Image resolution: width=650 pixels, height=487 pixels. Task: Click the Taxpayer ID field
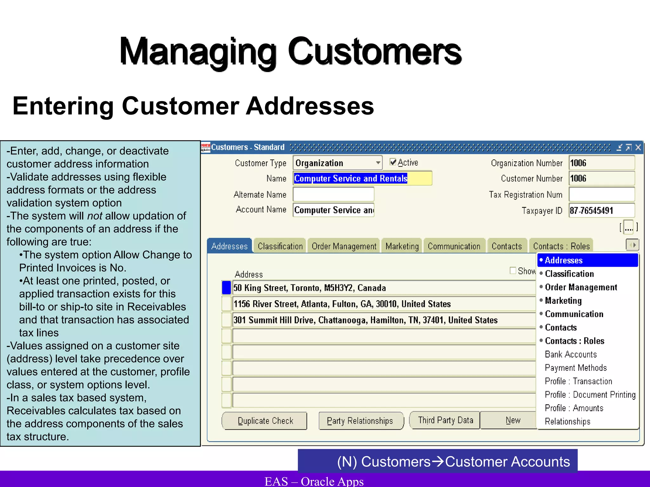[x=602, y=211]
